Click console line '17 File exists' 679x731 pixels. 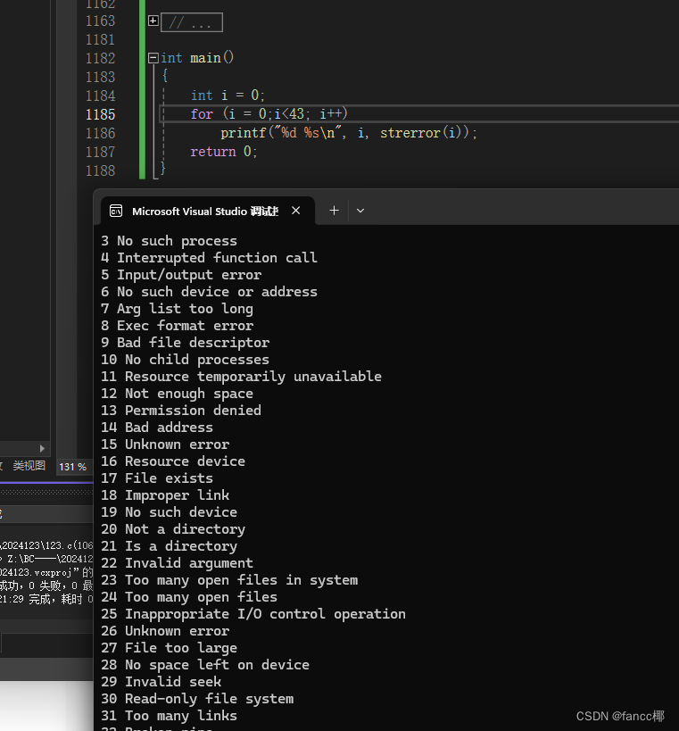pos(157,478)
